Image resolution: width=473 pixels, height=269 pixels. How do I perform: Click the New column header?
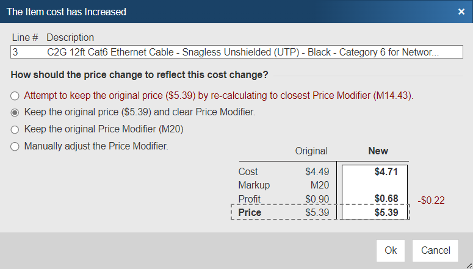pyautogui.click(x=378, y=151)
